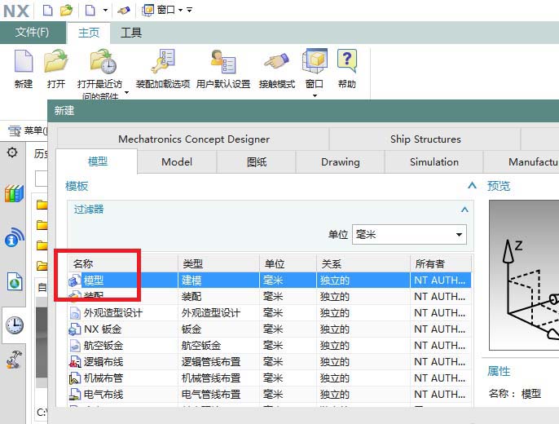
Task: Click the settings gear in resource bar
Action: click(12, 152)
